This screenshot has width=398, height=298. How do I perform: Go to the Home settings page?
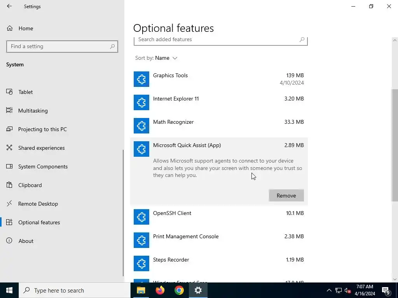pos(26,28)
